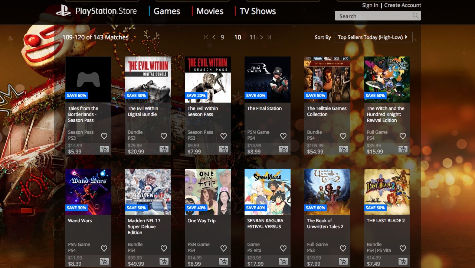475x268 pixels.
Task: Add Wand Wars to cart
Action: point(104,261)
